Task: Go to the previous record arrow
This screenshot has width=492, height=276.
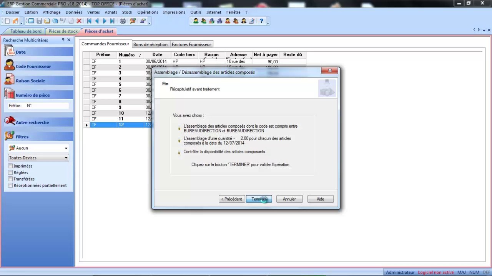Action: point(97,21)
